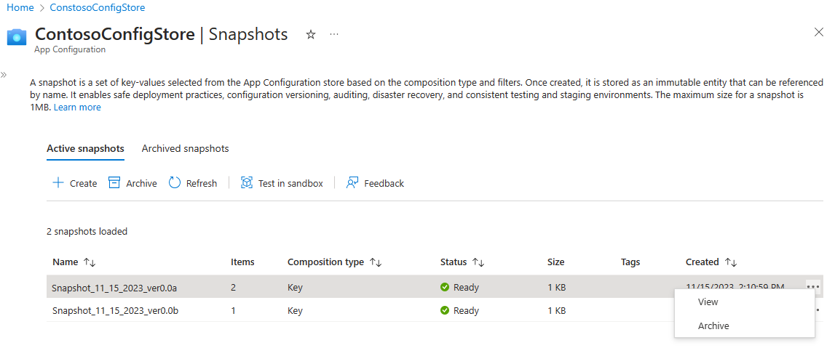This screenshot has width=835, height=364.
Task: Open the header more options ellipsis
Action: point(334,34)
